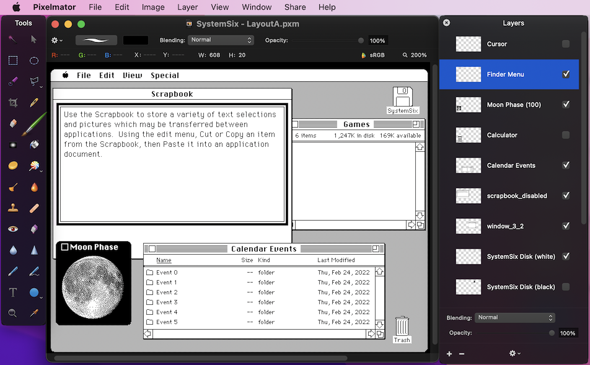This screenshot has width=590, height=365.
Task: Pick the lollipop Warp tool
Action: click(34, 165)
